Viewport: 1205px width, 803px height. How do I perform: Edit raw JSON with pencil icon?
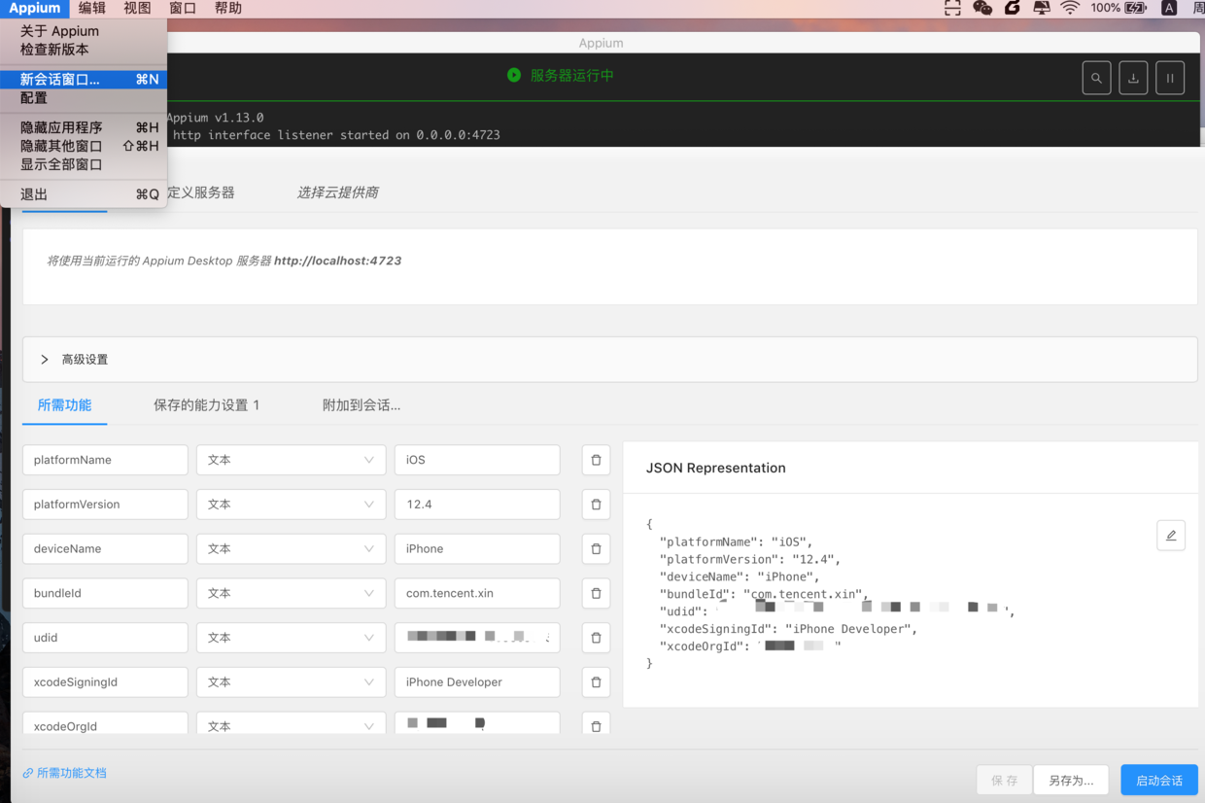coord(1171,536)
